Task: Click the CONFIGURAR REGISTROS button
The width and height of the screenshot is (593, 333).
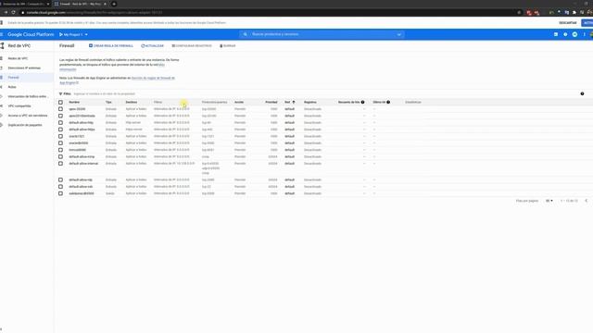Action: (x=192, y=45)
